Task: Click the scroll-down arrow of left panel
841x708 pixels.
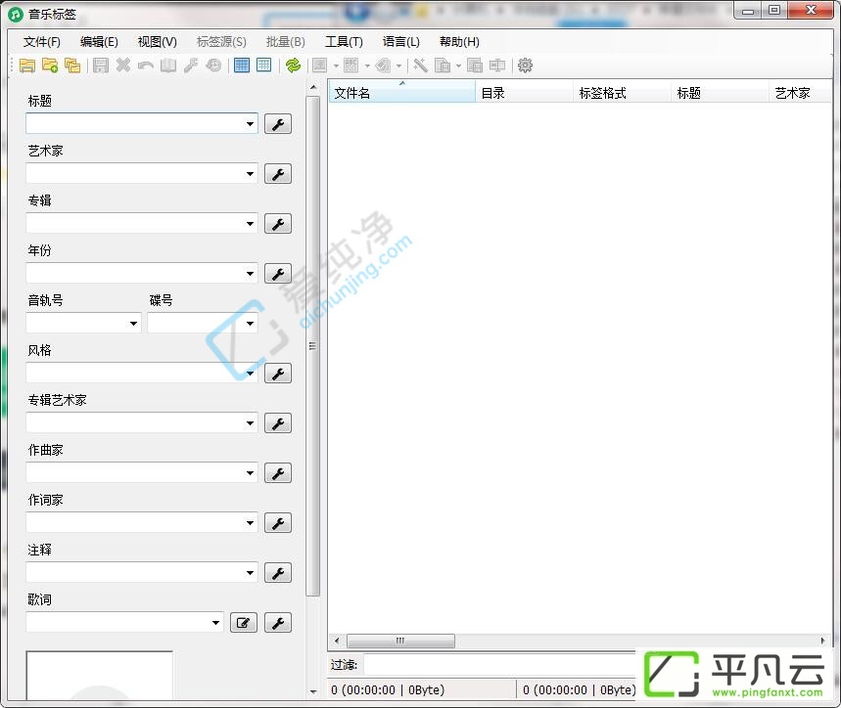Action: tap(313, 691)
